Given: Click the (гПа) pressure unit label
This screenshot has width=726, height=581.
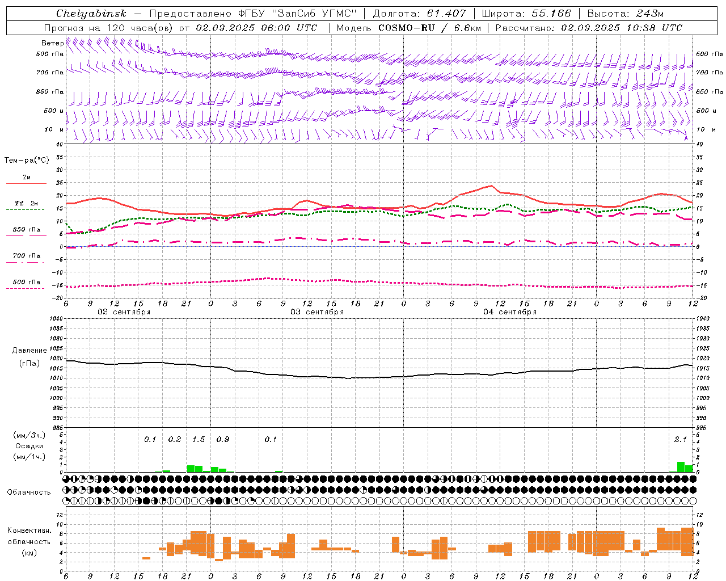Looking at the screenshot, I should pyautogui.click(x=29, y=363).
